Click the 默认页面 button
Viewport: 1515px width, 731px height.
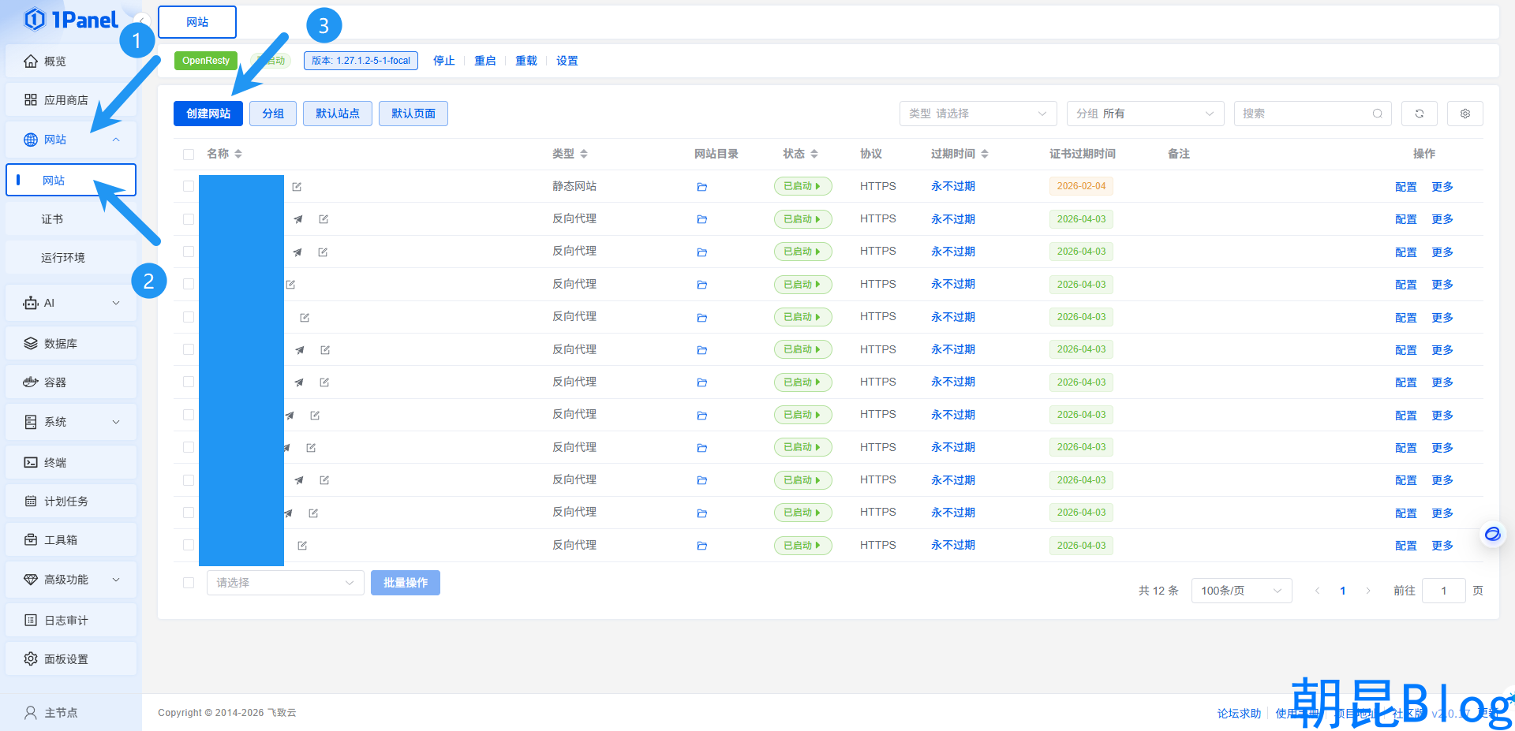413,114
